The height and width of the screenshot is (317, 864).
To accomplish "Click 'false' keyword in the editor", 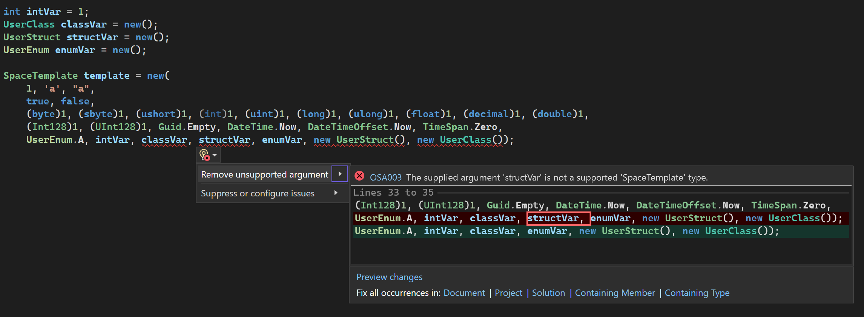I will click(x=75, y=101).
